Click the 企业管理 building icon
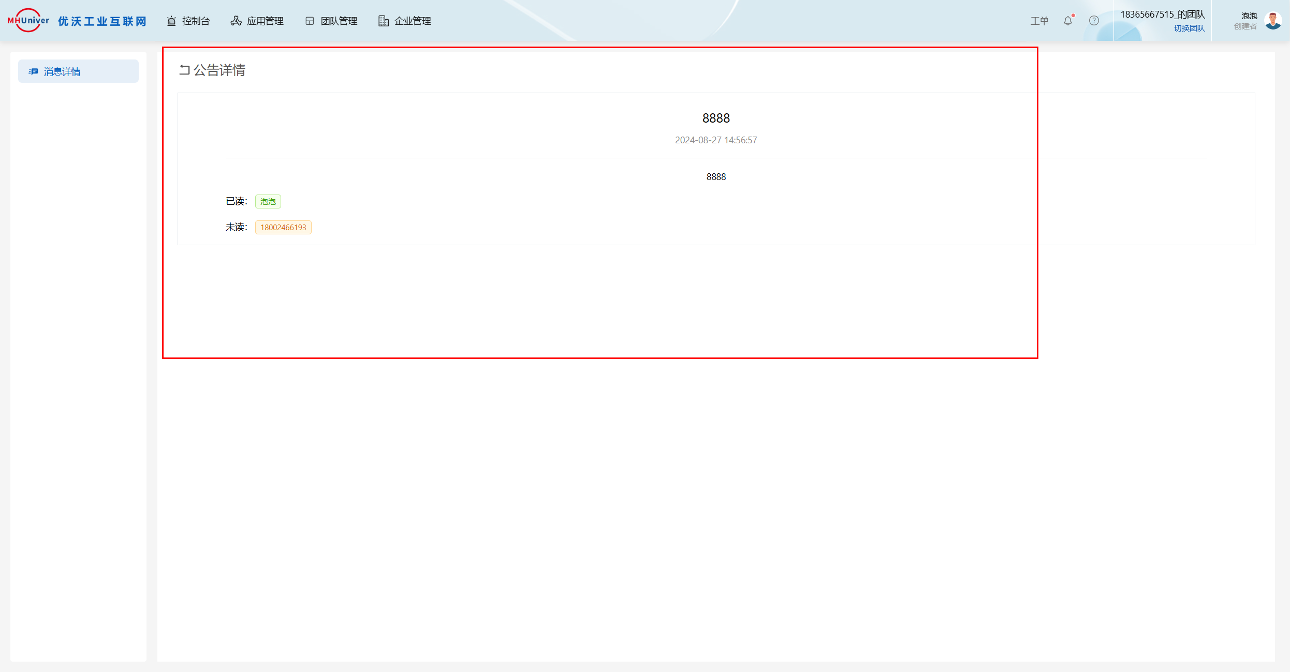The image size is (1290, 672). [383, 21]
